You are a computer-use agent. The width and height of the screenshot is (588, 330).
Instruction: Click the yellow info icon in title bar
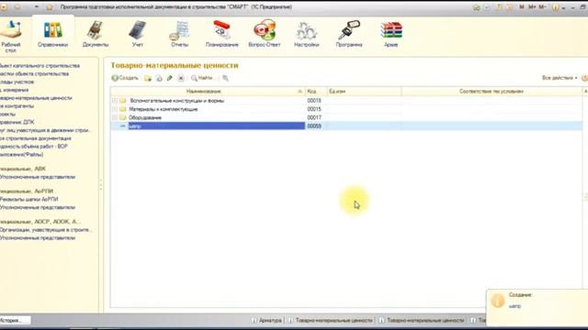555,7
